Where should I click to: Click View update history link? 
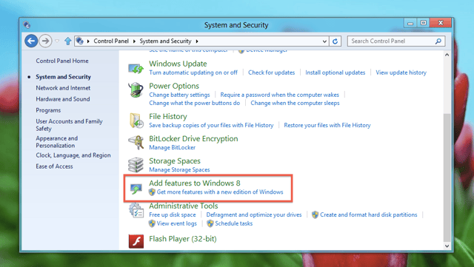click(x=401, y=72)
